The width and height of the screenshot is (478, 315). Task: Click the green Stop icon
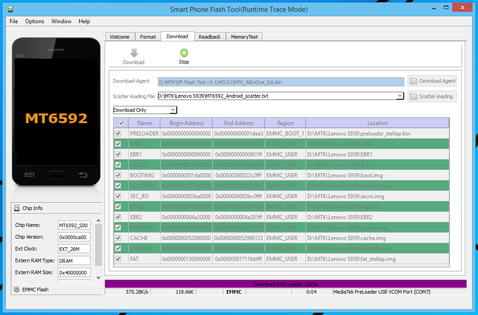tap(184, 53)
